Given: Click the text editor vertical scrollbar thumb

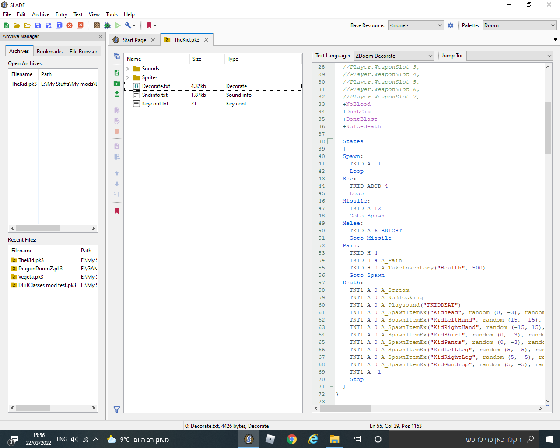Looking at the screenshot, I should tap(548, 128).
